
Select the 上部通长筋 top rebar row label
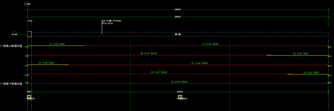(x=11, y=46)
